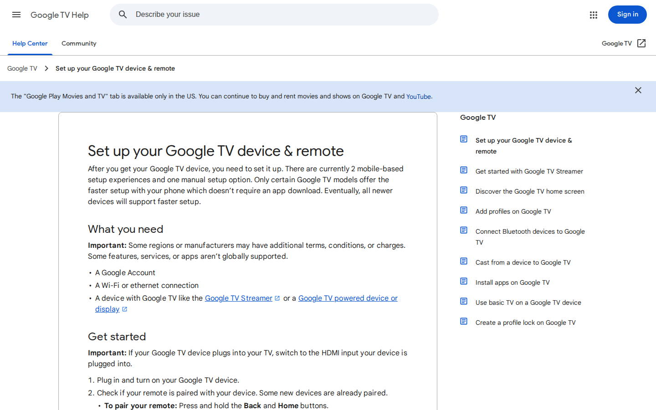Click article icon for Get started with Streamer
Image resolution: width=656 pixels, height=410 pixels.
[464, 170]
